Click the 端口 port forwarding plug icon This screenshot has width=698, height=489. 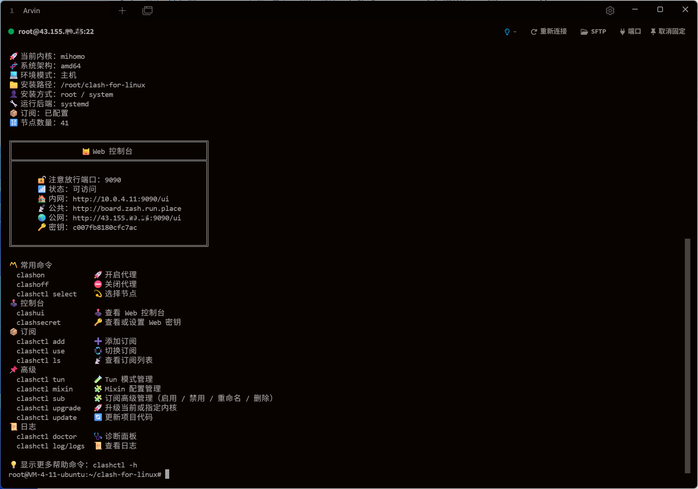(x=622, y=32)
